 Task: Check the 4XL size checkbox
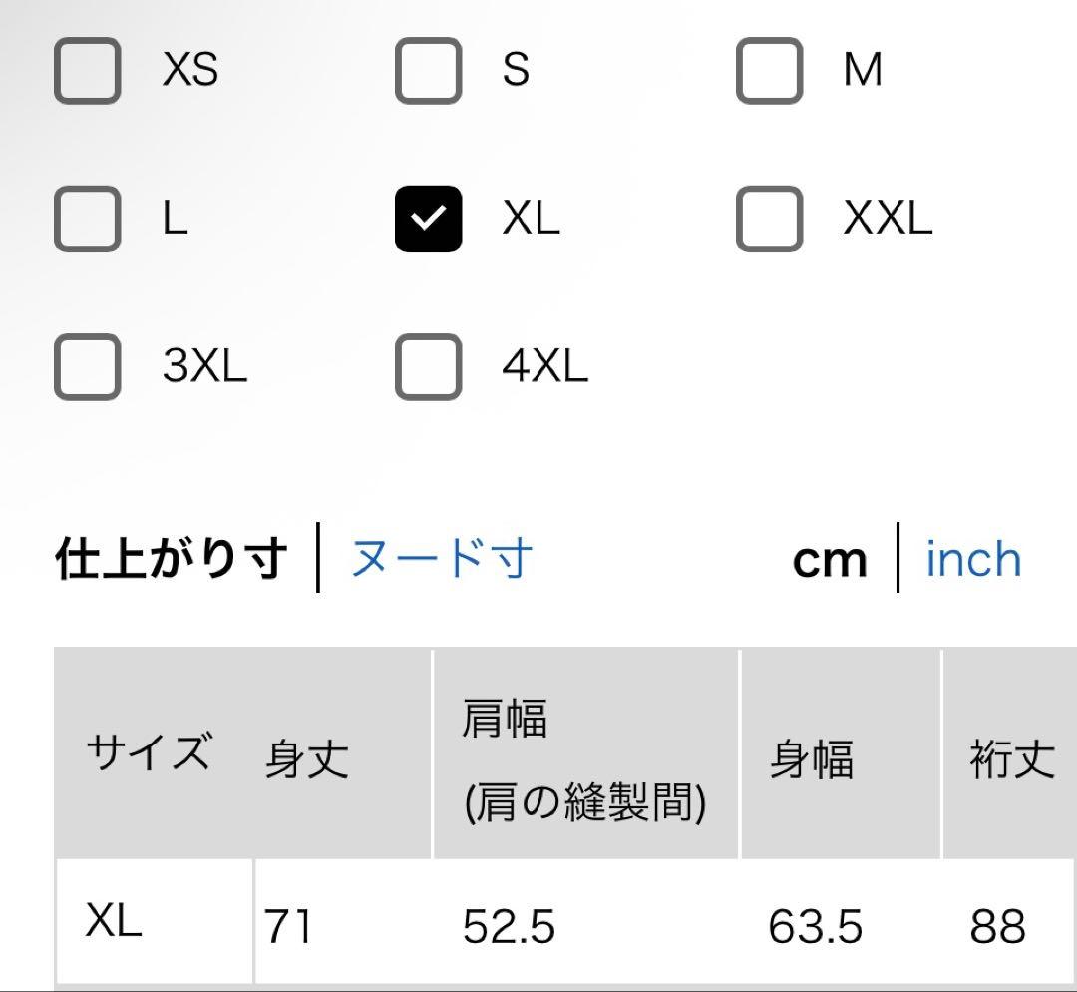coord(428,366)
